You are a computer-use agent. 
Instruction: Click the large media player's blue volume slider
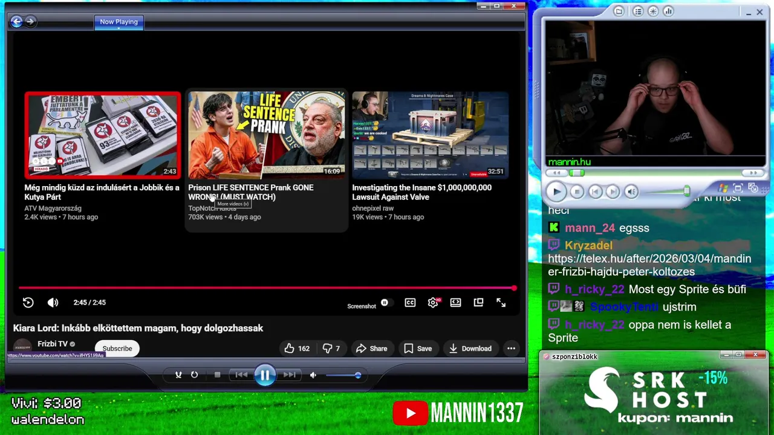tap(343, 375)
